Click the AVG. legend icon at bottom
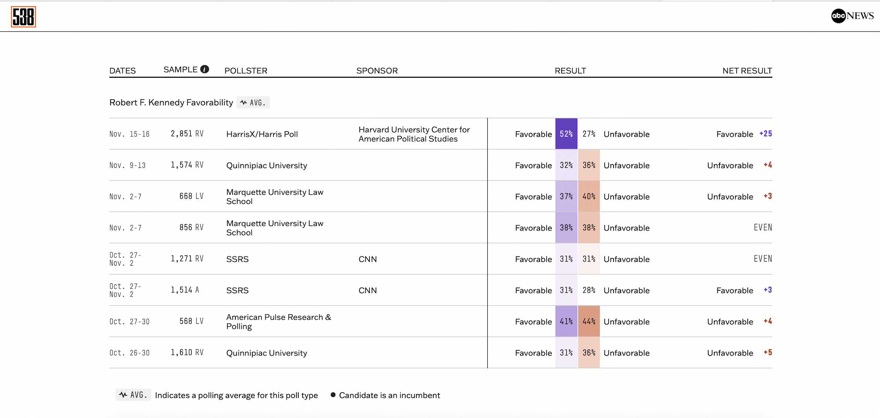 [x=133, y=395]
